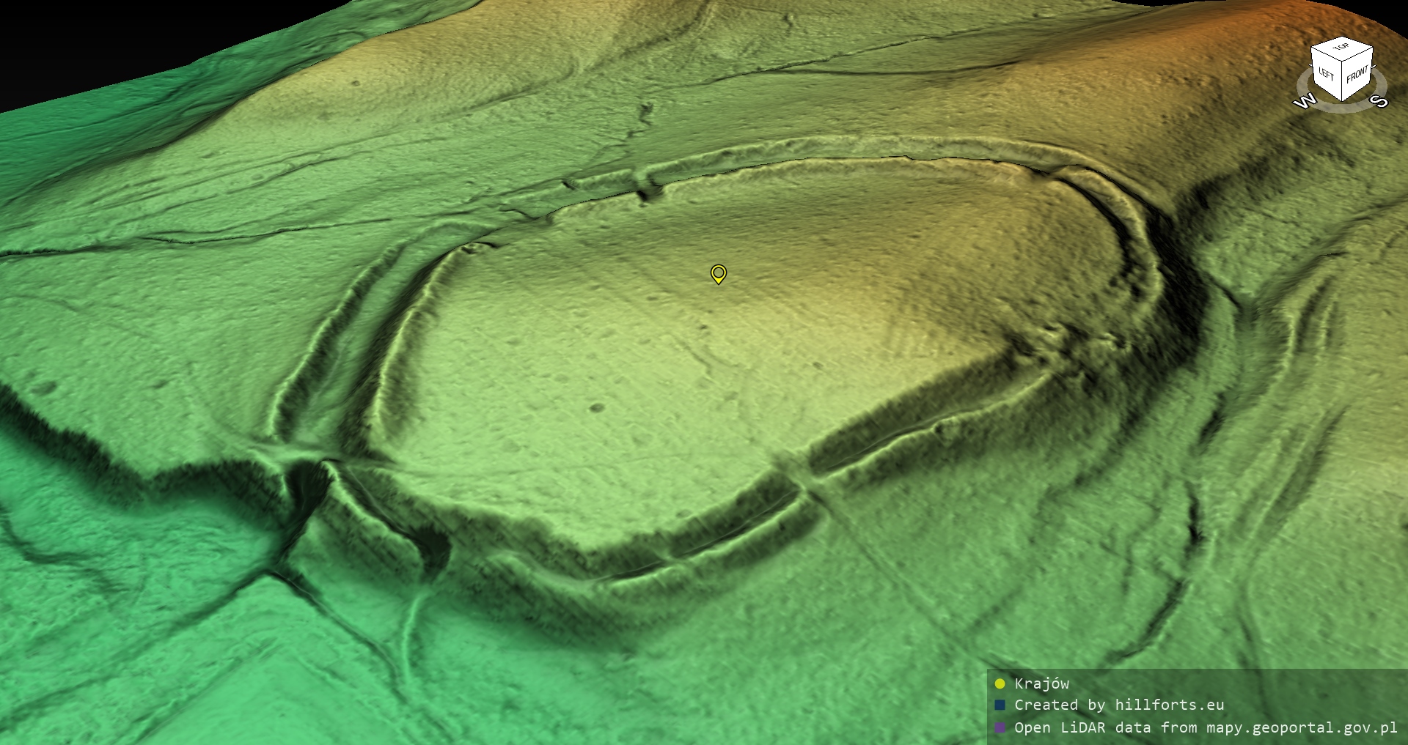
Task: Click the W compass letter
Action: click(1305, 102)
